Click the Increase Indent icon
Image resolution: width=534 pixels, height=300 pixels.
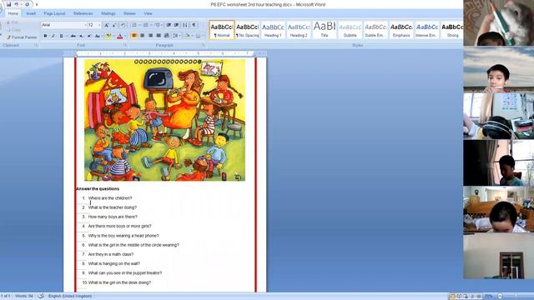click(x=177, y=25)
